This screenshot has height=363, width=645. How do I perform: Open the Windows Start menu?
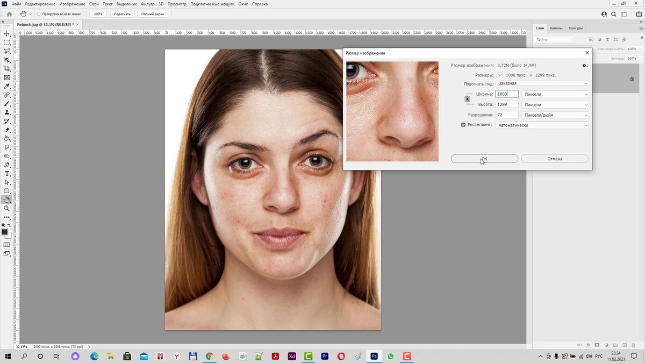(8, 356)
